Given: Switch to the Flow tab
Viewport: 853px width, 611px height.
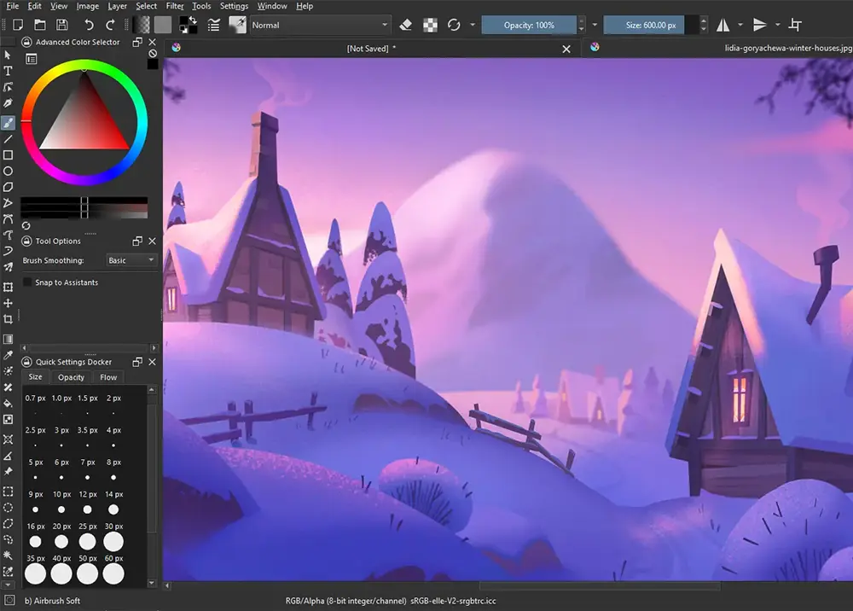Looking at the screenshot, I should click(x=108, y=377).
